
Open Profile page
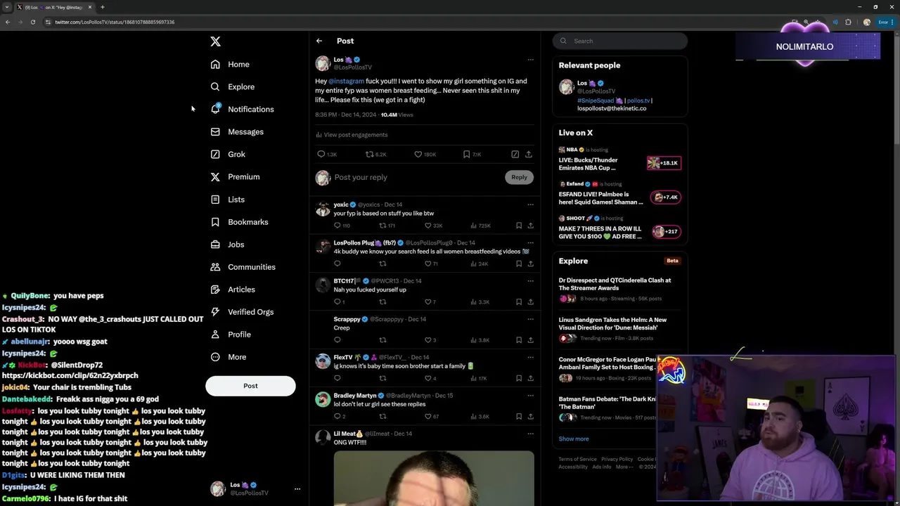click(x=231, y=334)
